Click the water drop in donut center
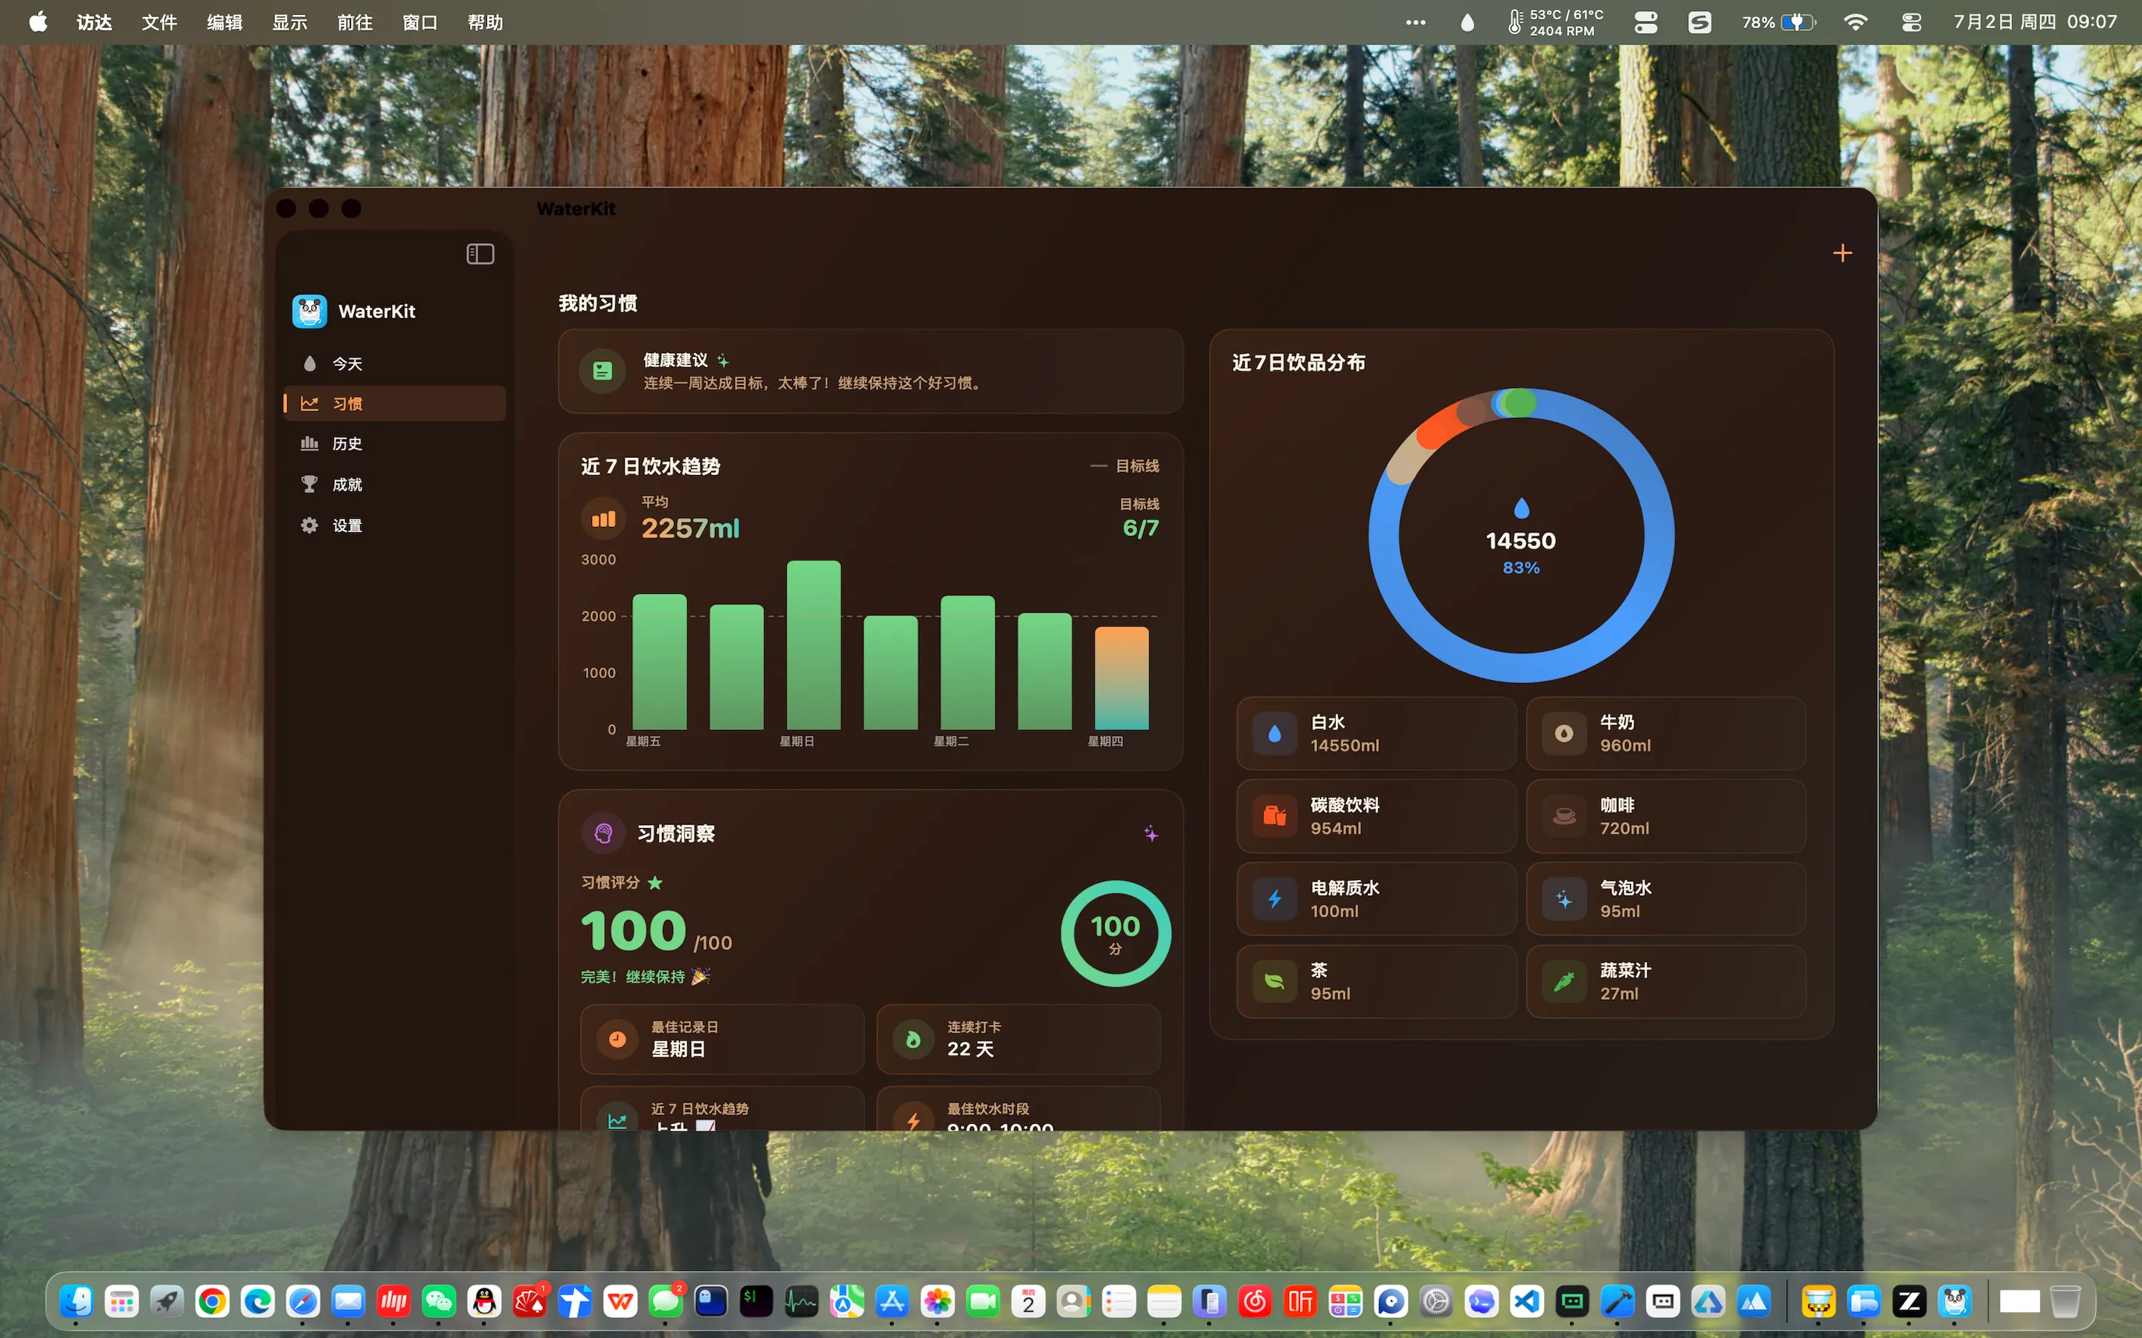Screen dimensions: 2142x1338 point(1522,508)
